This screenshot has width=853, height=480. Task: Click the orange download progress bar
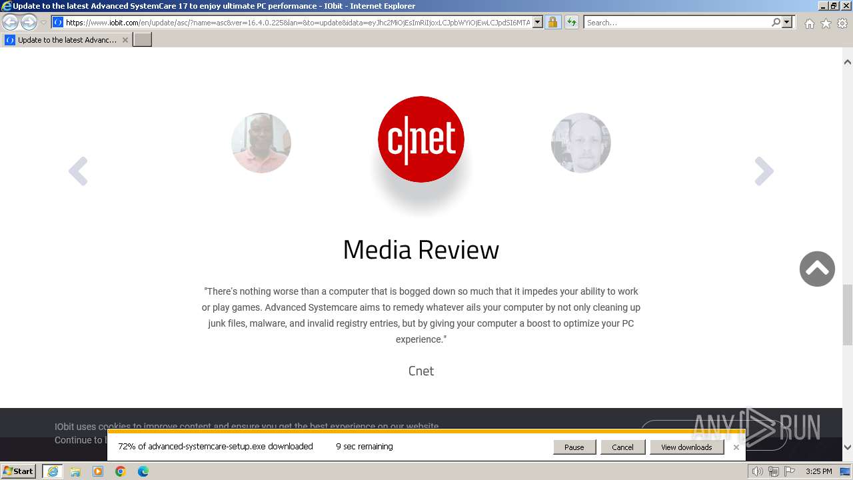tap(426, 431)
